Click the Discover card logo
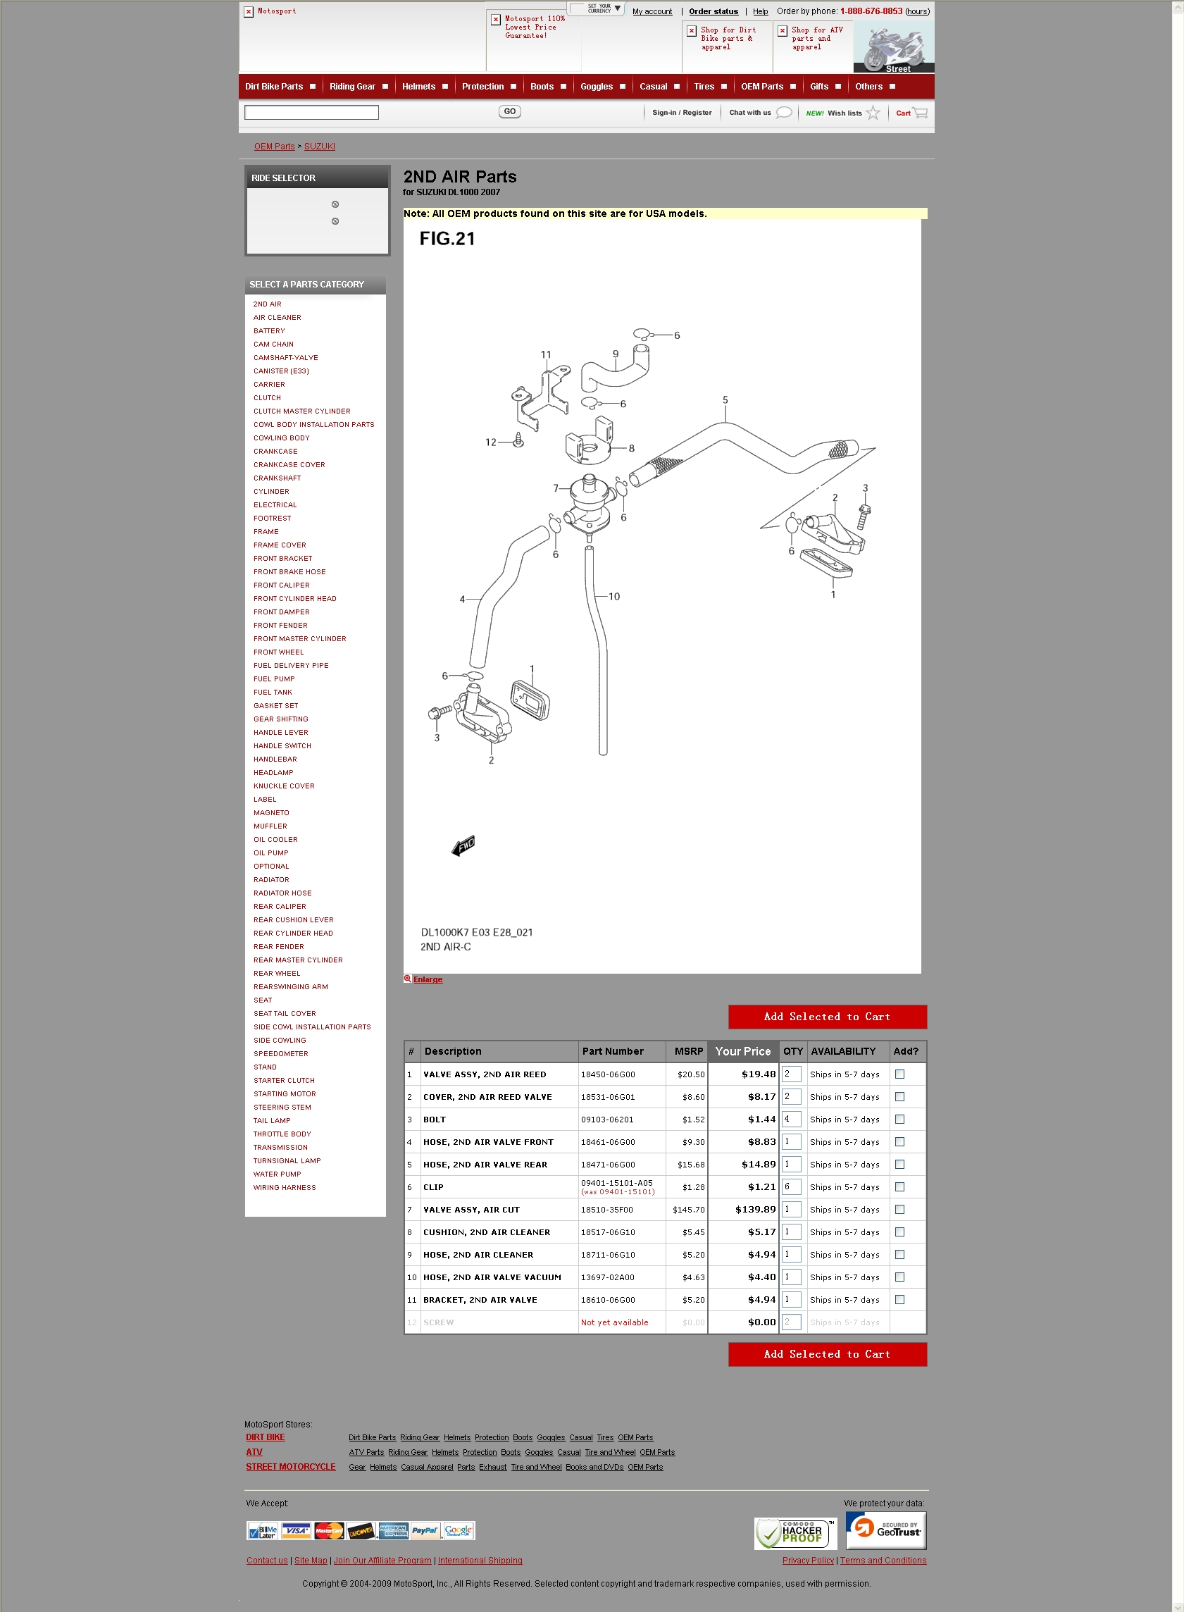 [x=361, y=1531]
